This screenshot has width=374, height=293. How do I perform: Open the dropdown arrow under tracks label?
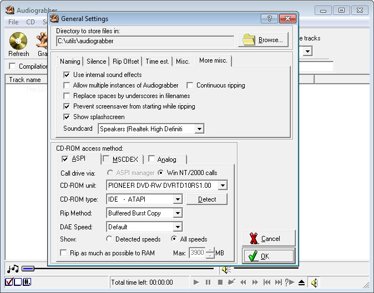click(308, 51)
